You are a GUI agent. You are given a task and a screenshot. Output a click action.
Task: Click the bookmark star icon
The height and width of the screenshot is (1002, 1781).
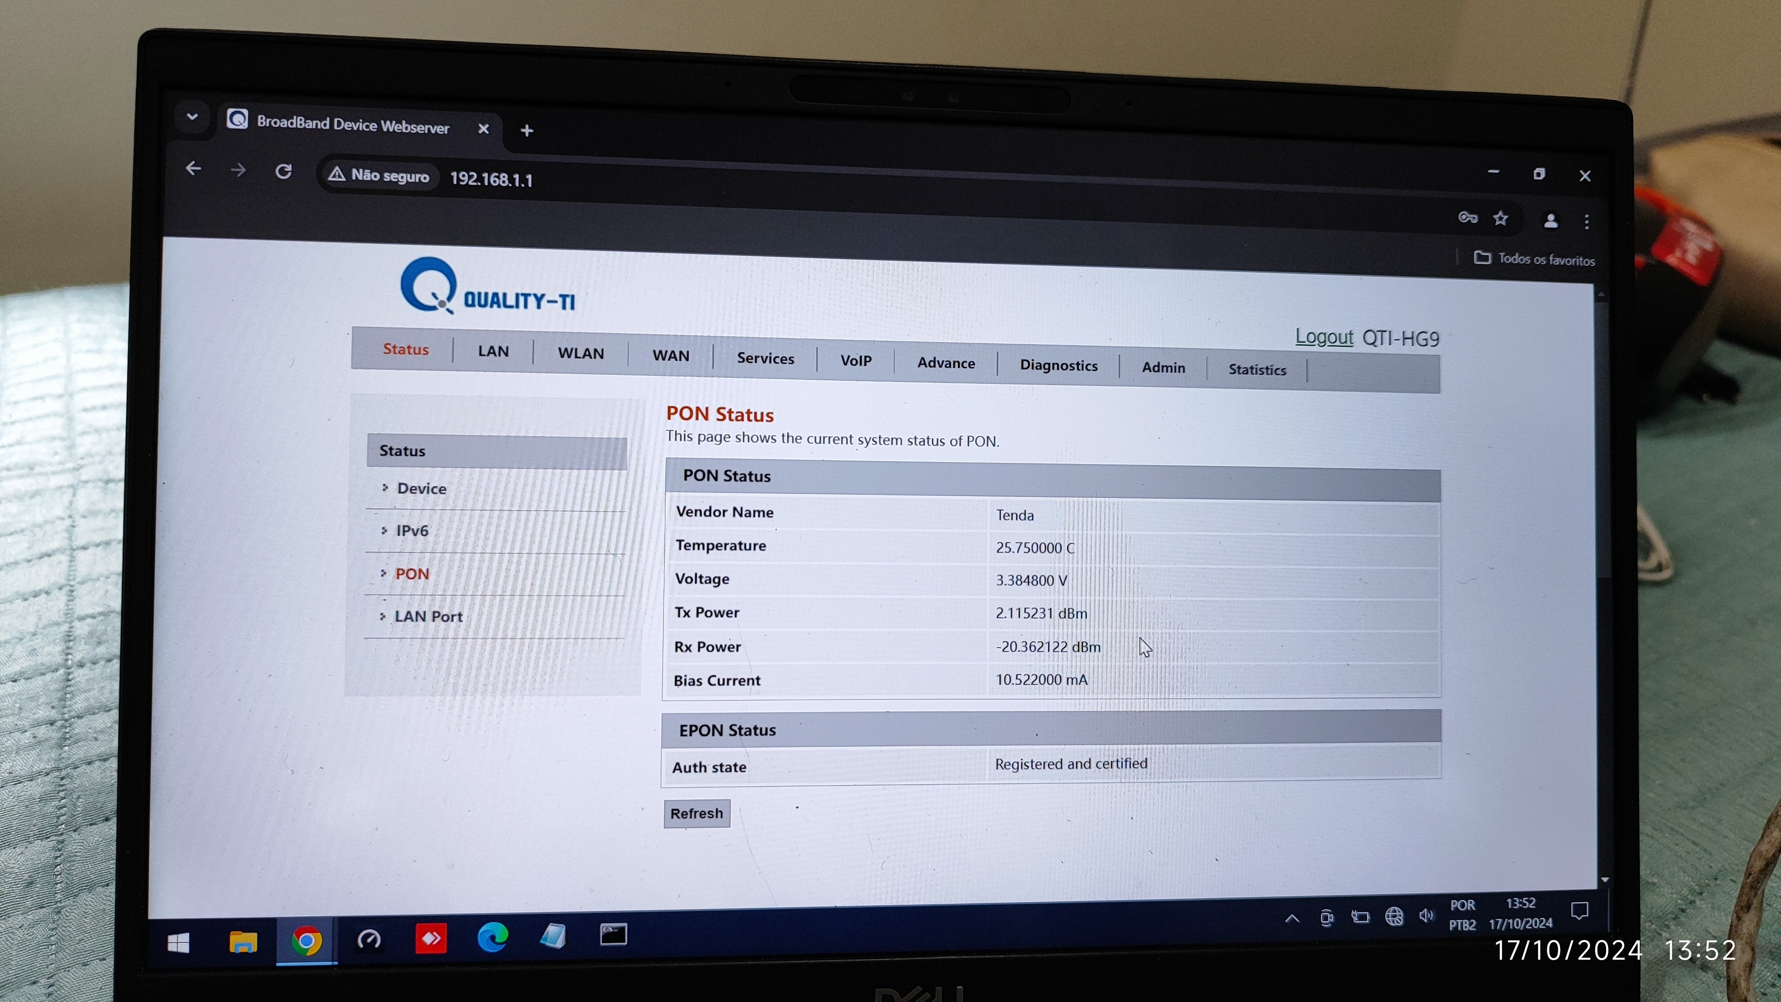[1500, 219]
